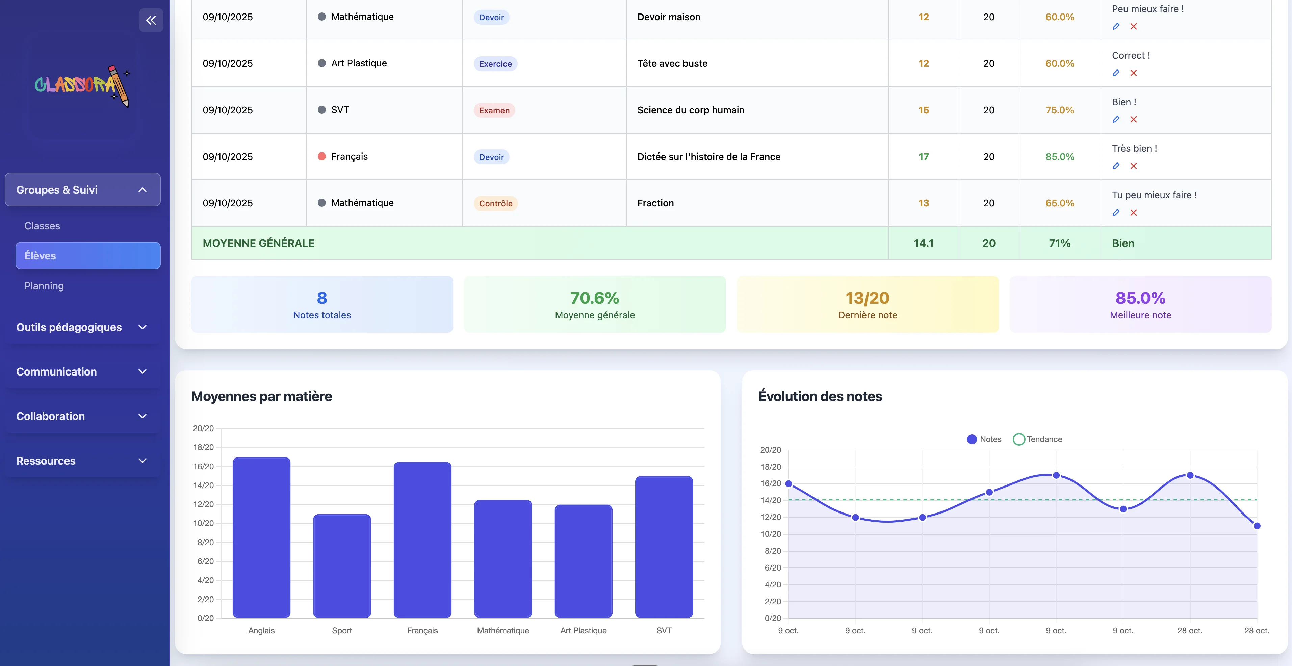Edit the Science du corp humain grade
The width and height of the screenshot is (1292, 666).
[x=1116, y=120]
